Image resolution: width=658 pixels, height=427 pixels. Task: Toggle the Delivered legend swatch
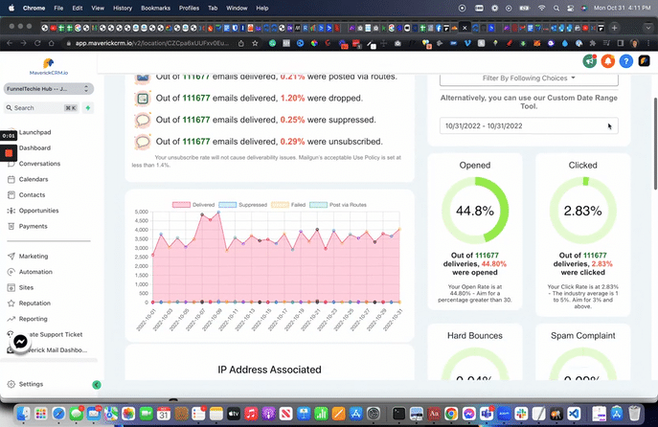(181, 205)
